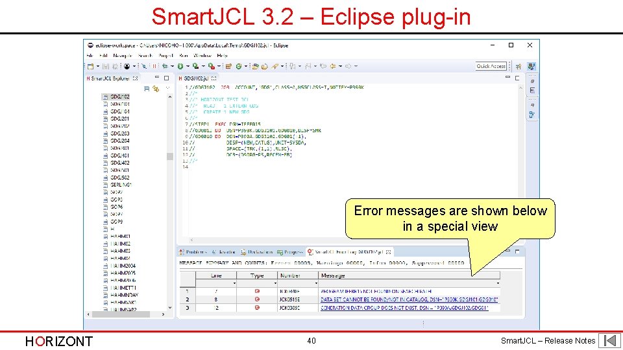Maximize the SmartJCL Explorer view
The width and height of the screenshot is (623, 350).
pos(167,78)
